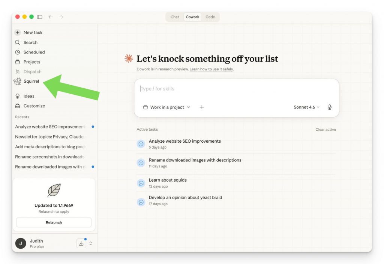The width and height of the screenshot is (384, 264).
Task: Open the Scheduled tasks clock icon
Action: click(18, 52)
